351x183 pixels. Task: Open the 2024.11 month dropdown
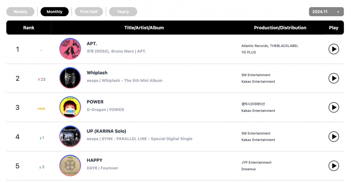(x=326, y=12)
